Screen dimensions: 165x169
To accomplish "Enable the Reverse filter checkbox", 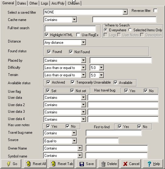I will 155,11.
